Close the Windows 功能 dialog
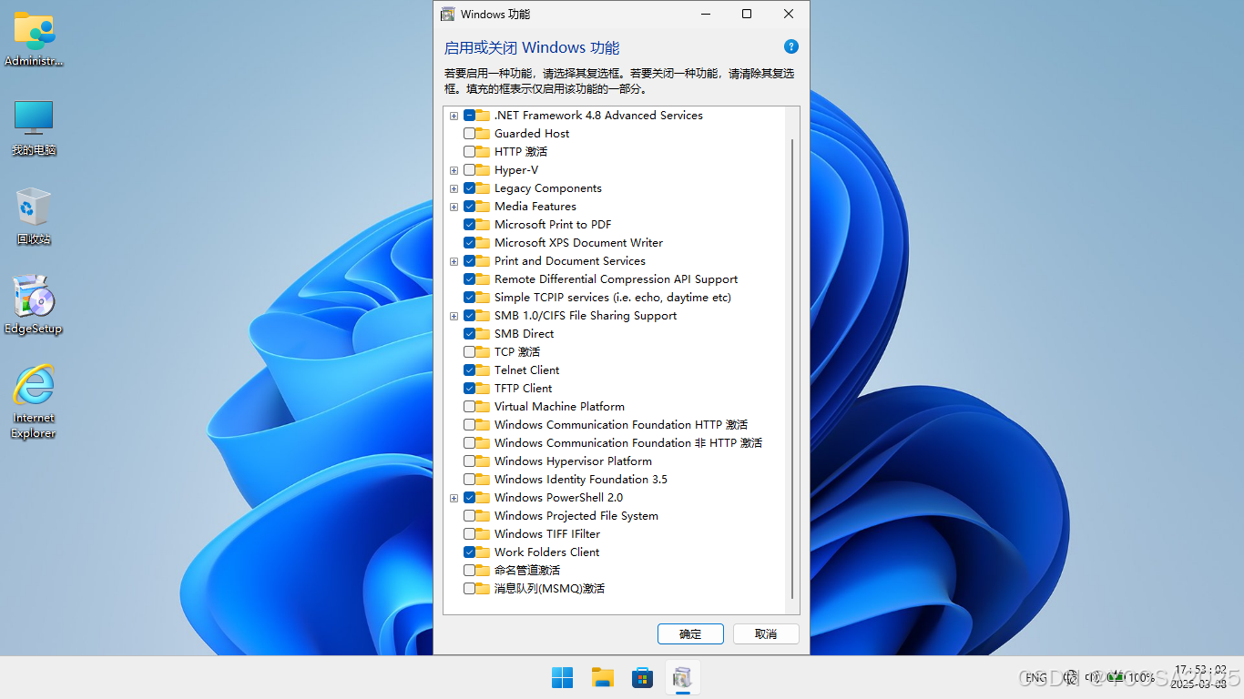The width and height of the screenshot is (1244, 699). point(789,14)
